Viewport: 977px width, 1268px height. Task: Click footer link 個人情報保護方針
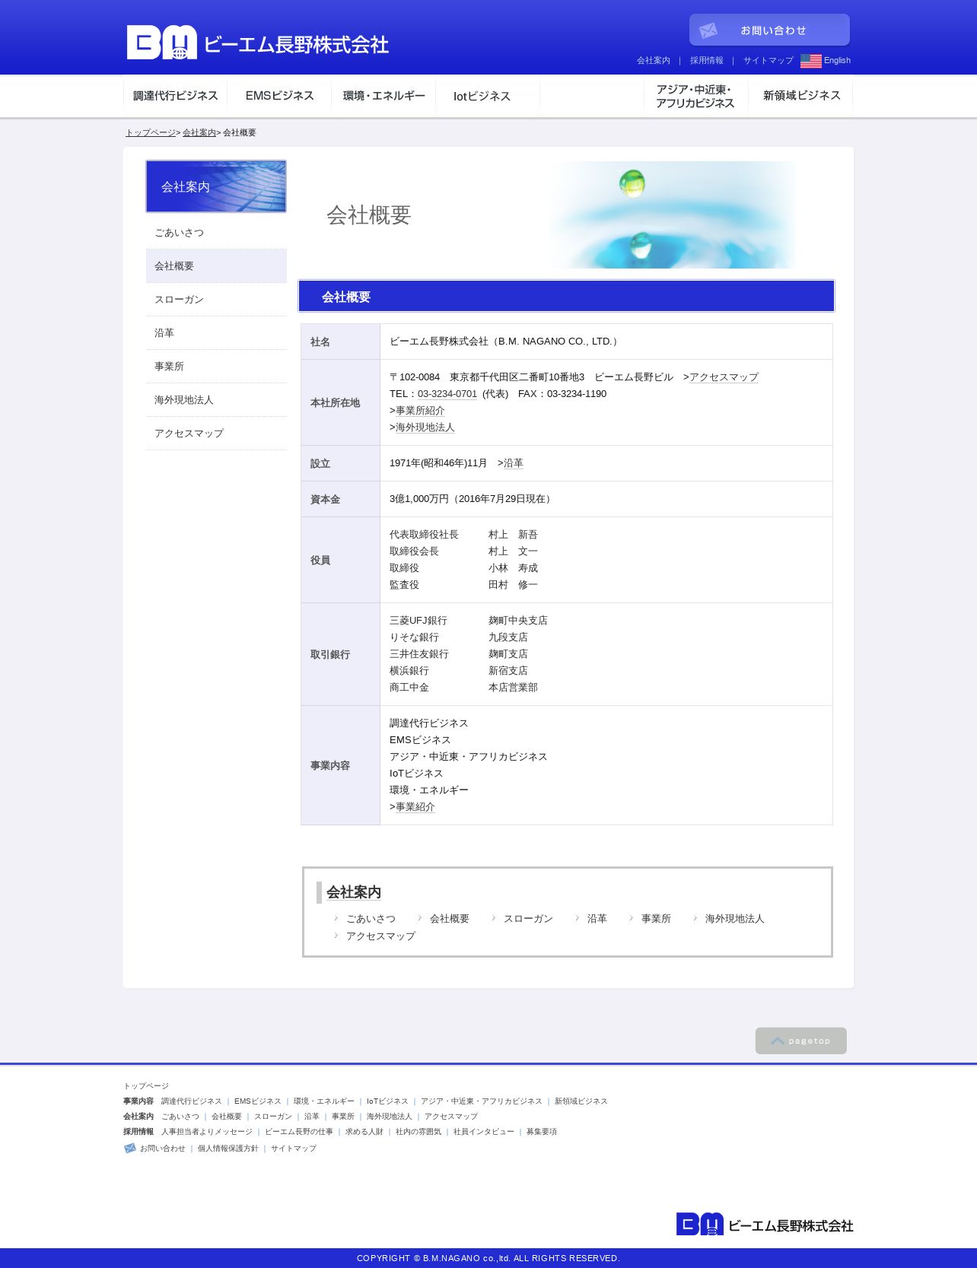(228, 1149)
